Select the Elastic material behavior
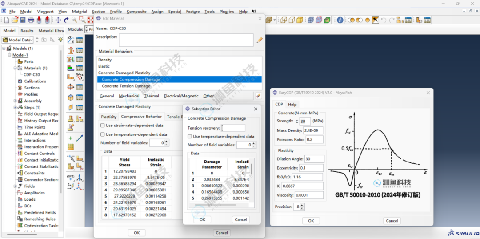This screenshot has width=480, height=239. tap(104, 66)
